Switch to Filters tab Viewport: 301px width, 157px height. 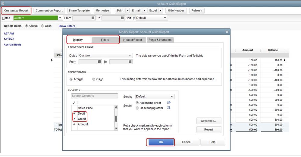tap(105, 40)
